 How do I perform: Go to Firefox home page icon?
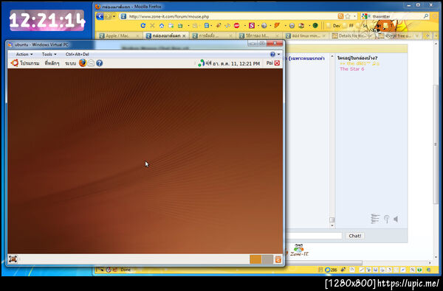[162, 26]
